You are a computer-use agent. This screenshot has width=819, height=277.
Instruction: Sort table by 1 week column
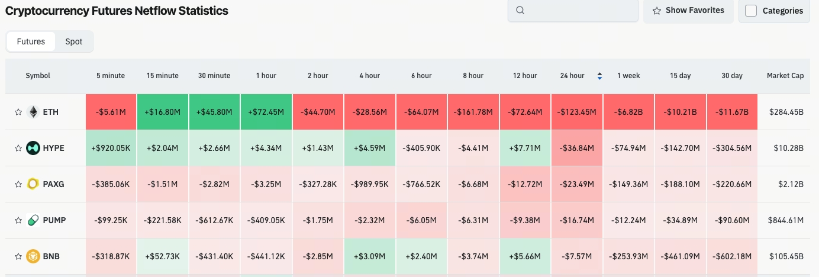click(628, 76)
